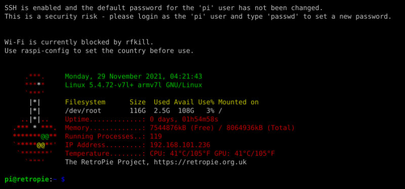Click the RetroPie ASCII art logo
The height and width of the screenshot is (189, 405).
tap(35, 119)
